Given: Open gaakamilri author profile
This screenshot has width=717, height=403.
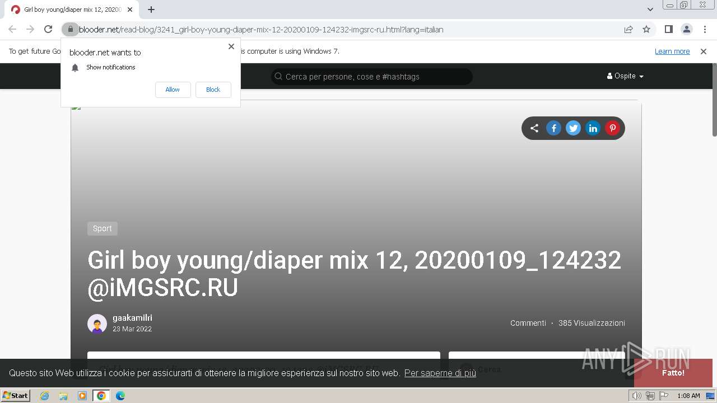Looking at the screenshot, I should [x=132, y=318].
